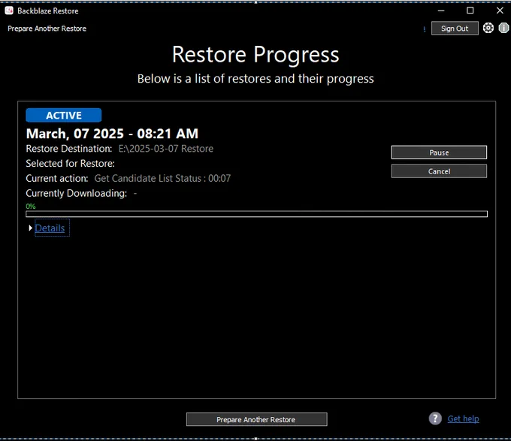Click the Restore Progress title
511x441 pixels.
pos(255,54)
